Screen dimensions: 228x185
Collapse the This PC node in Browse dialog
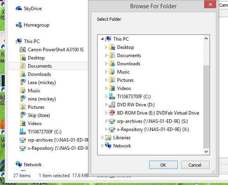[x=102, y=39]
